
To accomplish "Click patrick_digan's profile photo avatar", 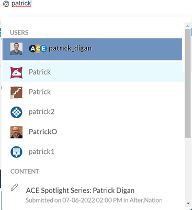I will pos(16,49).
